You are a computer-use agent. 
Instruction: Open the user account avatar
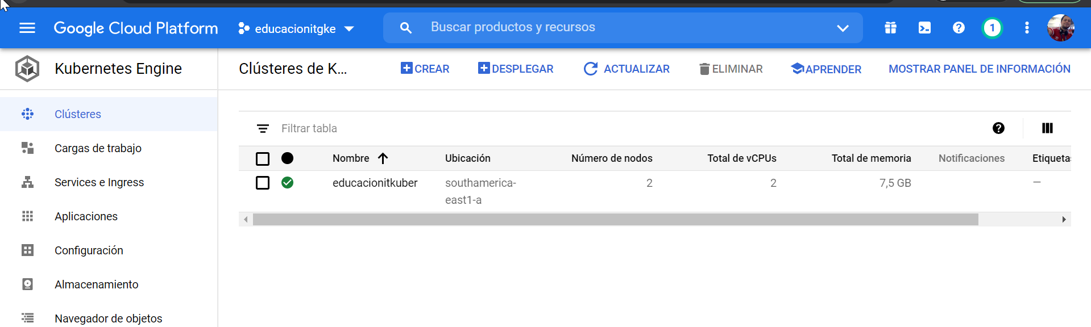[1061, 28]
